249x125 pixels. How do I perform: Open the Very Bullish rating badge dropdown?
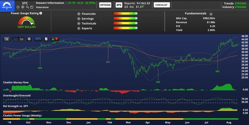[x=7, y=6]
